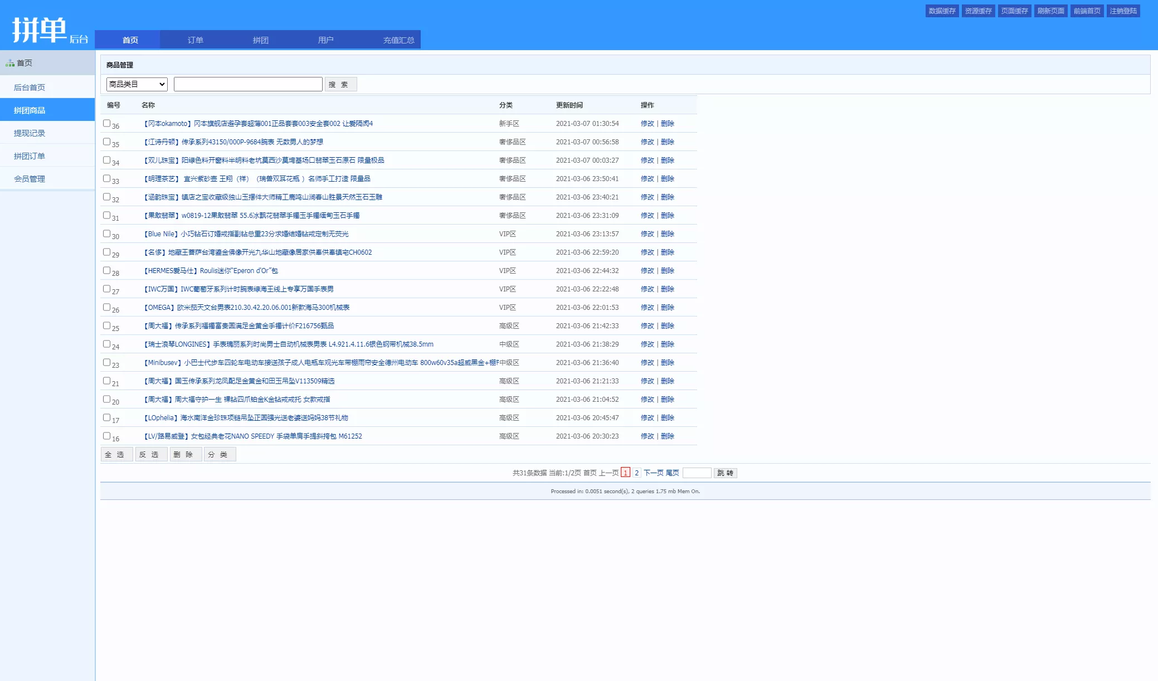Select the checkbox for item 16
1158x681 pixels.
click(x=106, y=436)
